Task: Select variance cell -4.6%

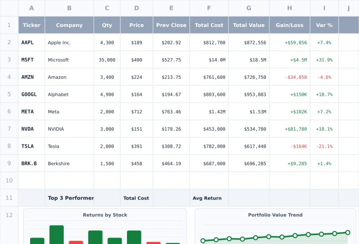Action: 324,77
